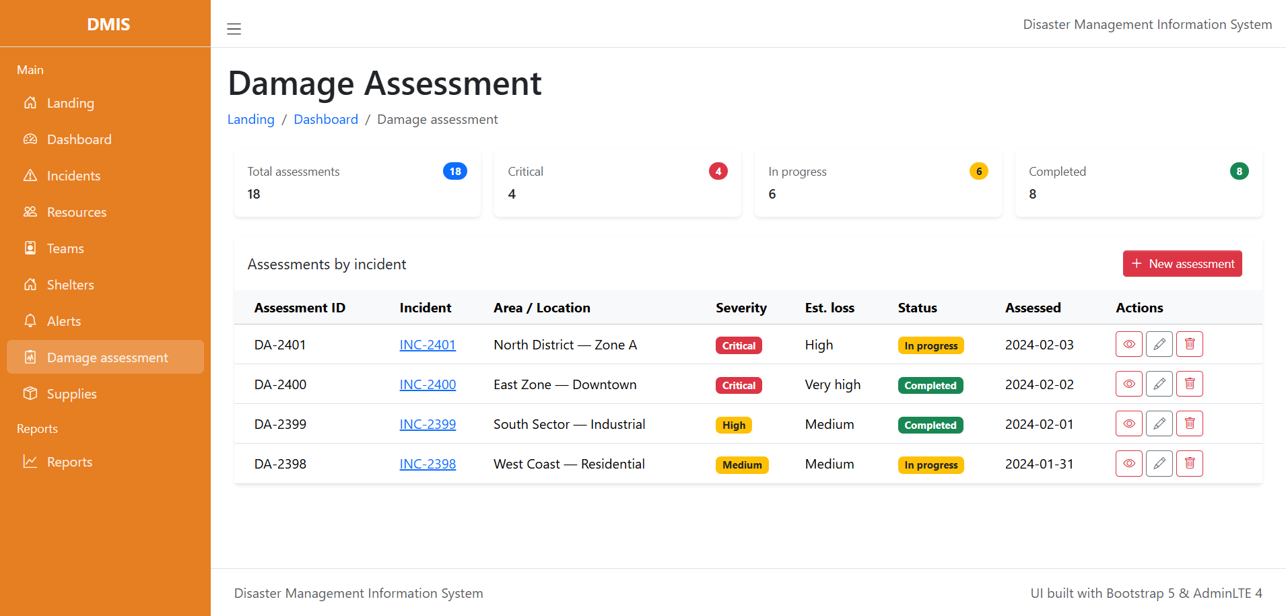
Task: Open Alerts via the bell icon
Action: point(31,320)
